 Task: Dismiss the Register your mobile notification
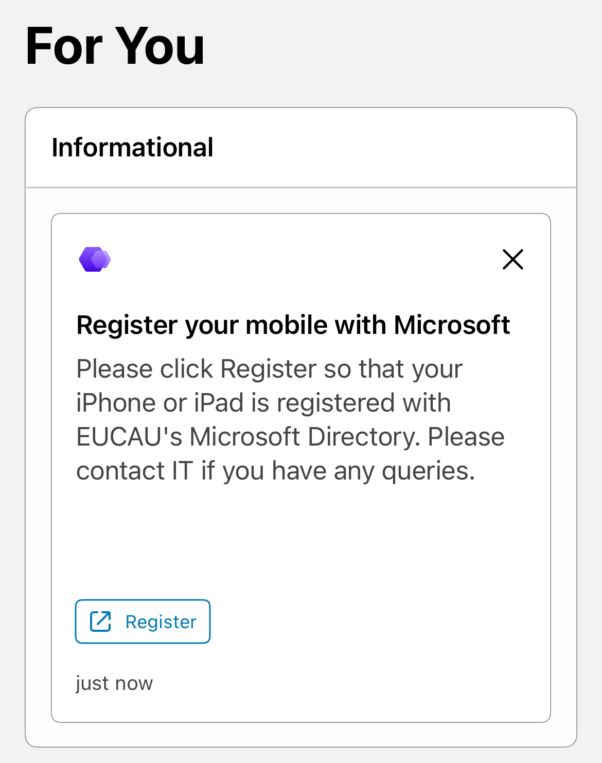click(512, 259)
